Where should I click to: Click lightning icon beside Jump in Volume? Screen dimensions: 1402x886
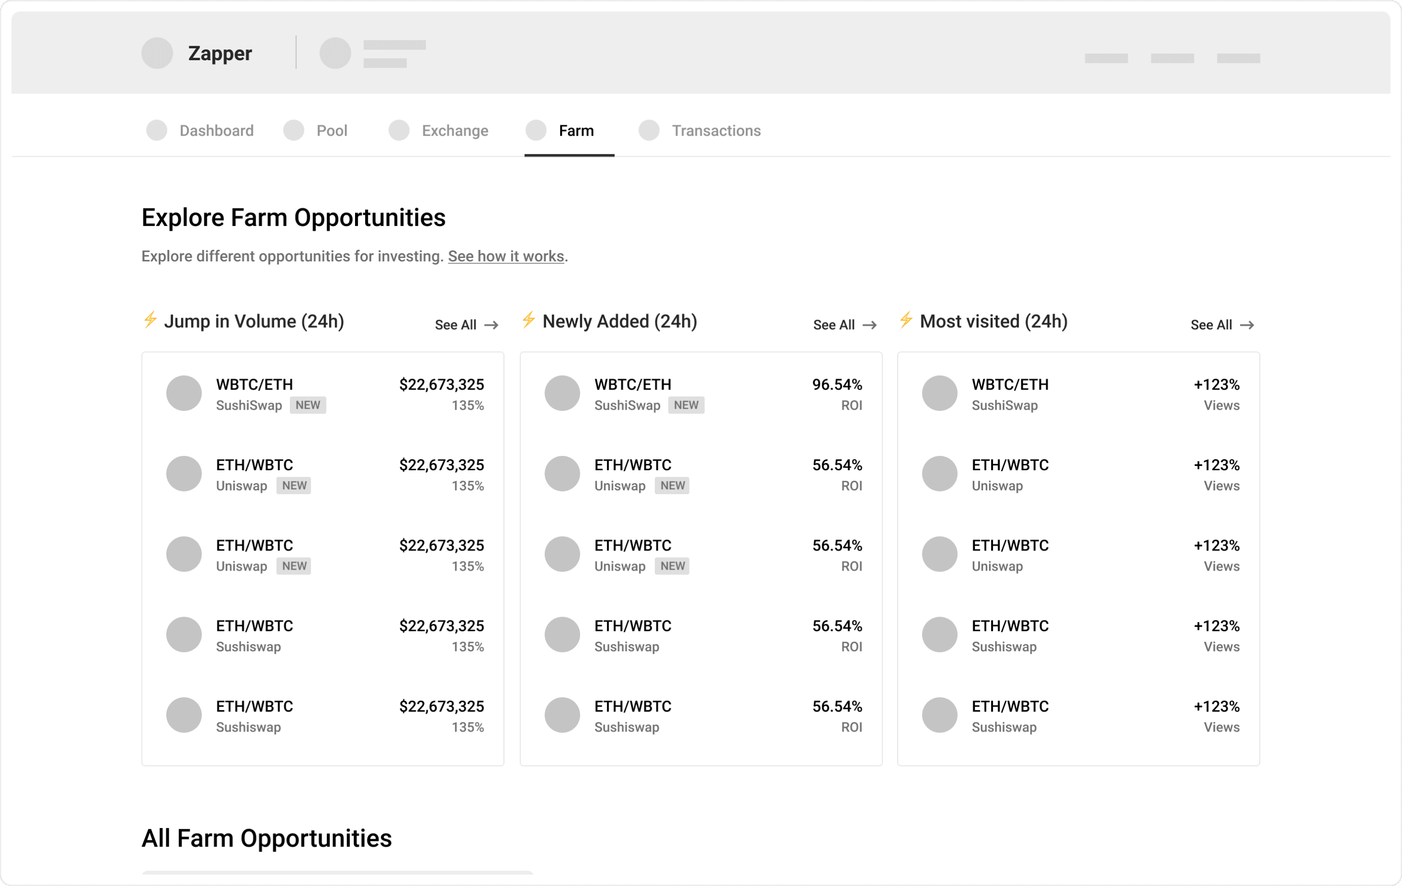pyautogui.click(x=150, y=320)
